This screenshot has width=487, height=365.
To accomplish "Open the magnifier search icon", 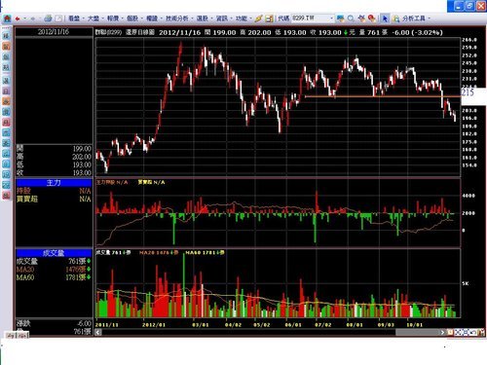I will click(351, 18).
